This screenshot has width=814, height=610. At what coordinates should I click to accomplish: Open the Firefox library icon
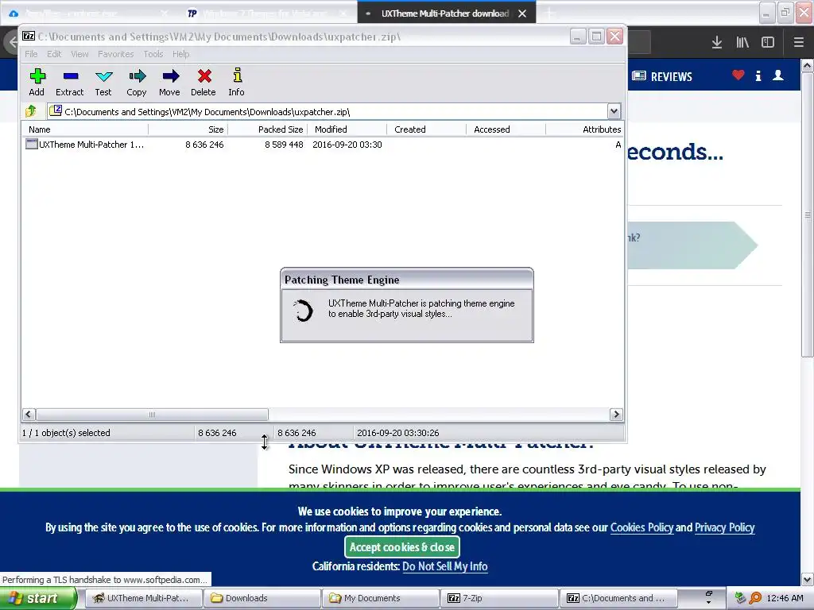point(742,43)
